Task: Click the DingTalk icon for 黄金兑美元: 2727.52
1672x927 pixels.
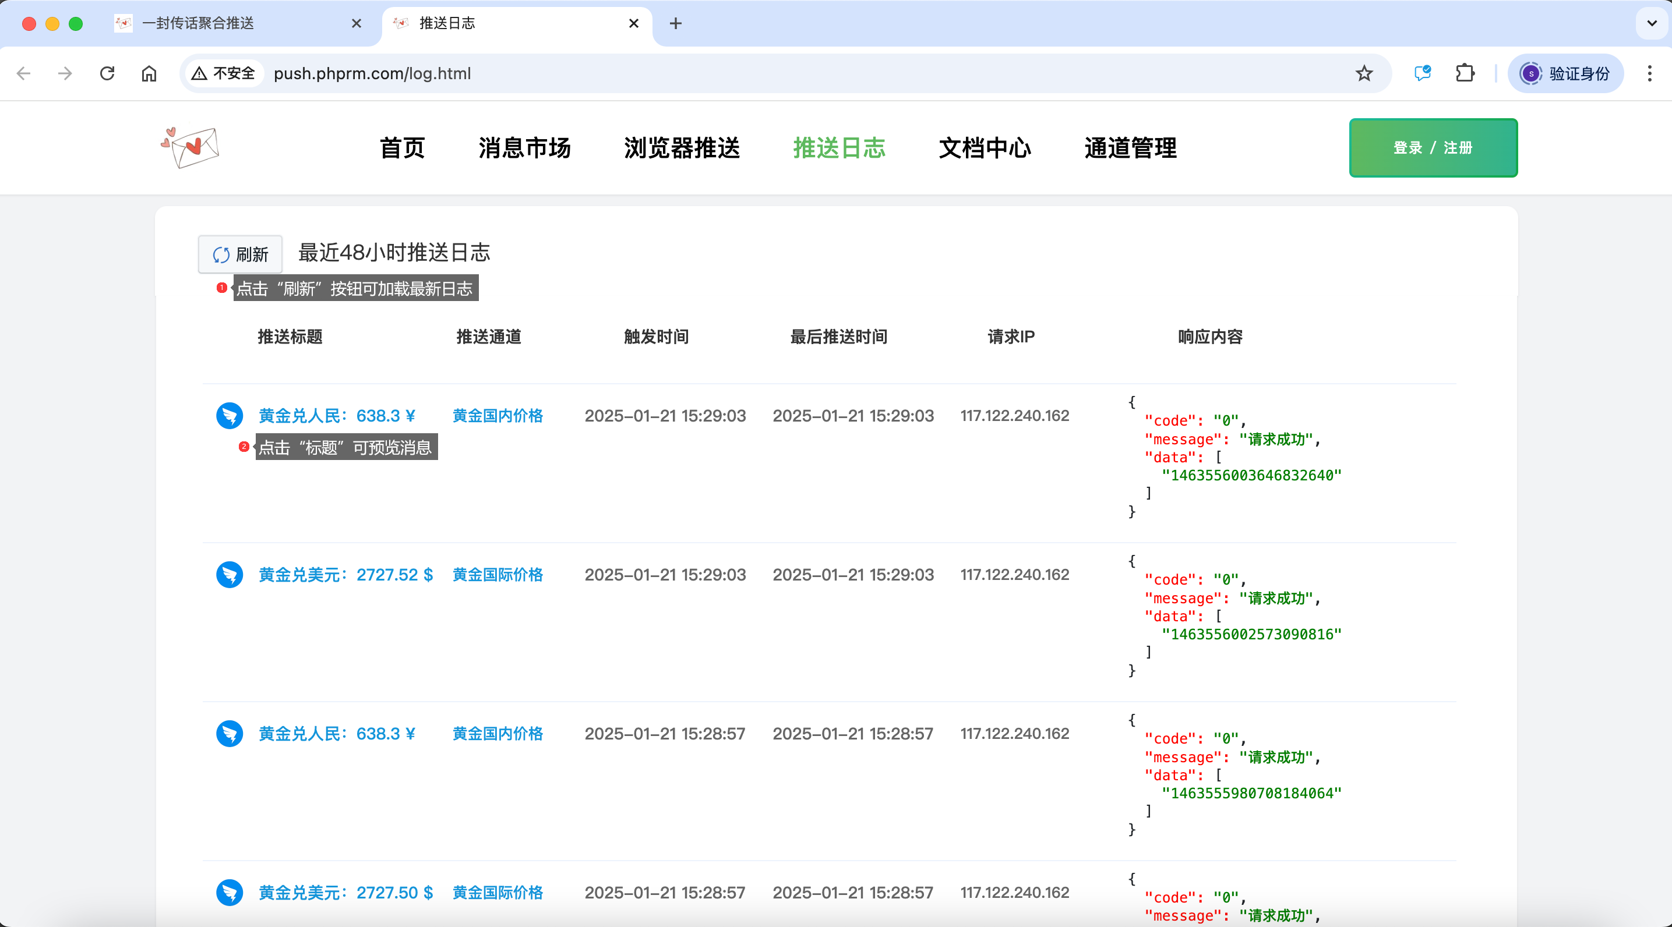Action: [230, 575]
